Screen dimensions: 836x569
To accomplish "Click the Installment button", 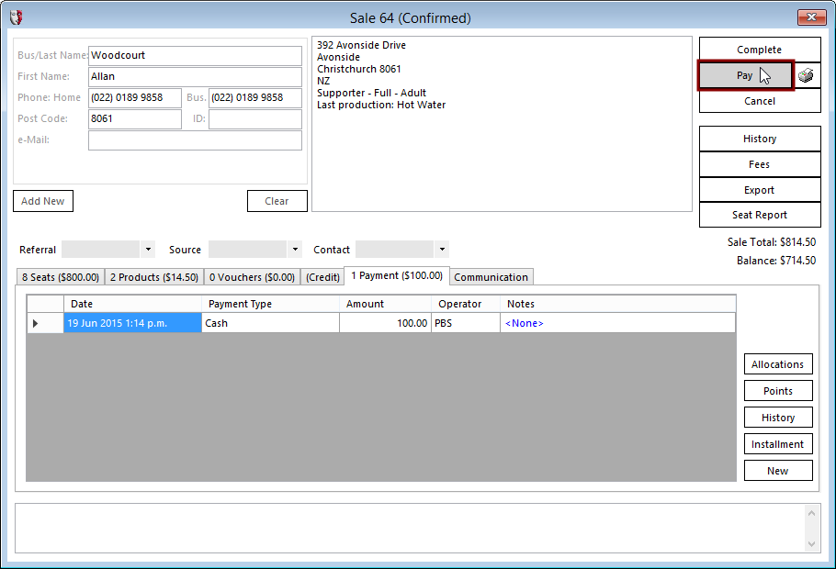I will point(778,444).
